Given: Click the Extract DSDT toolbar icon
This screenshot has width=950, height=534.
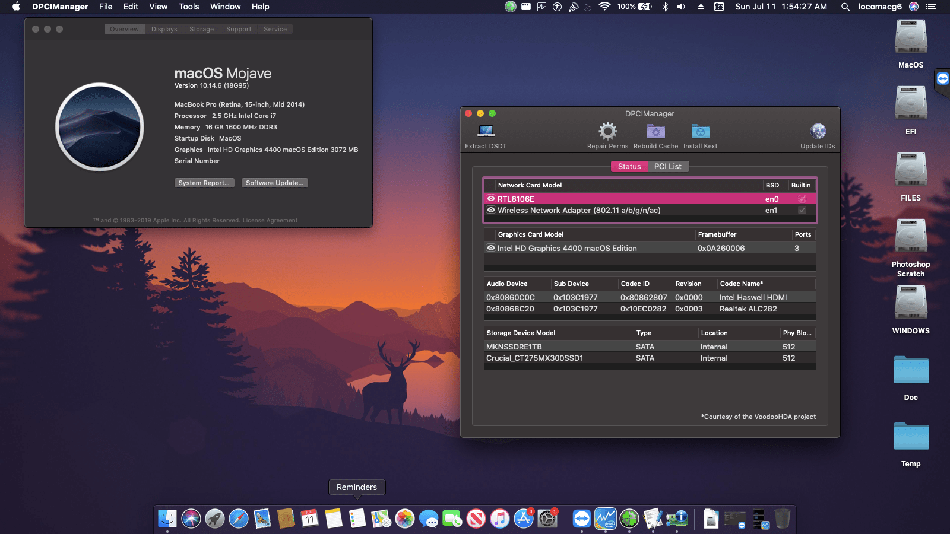Looking at the screenshot, I should pyautogui.click(x=486, y=131).
